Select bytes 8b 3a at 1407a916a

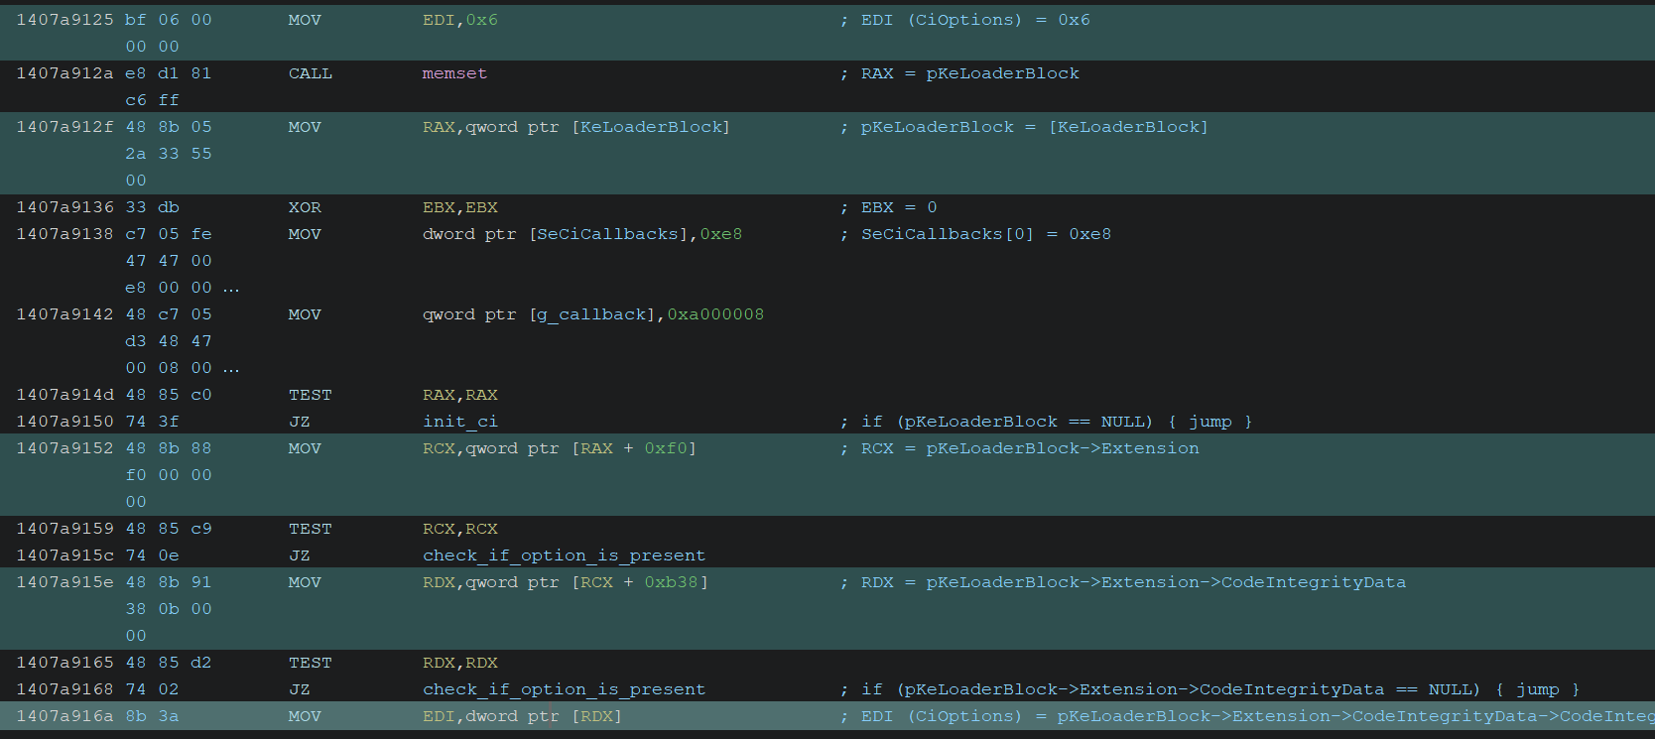(152, 716)
